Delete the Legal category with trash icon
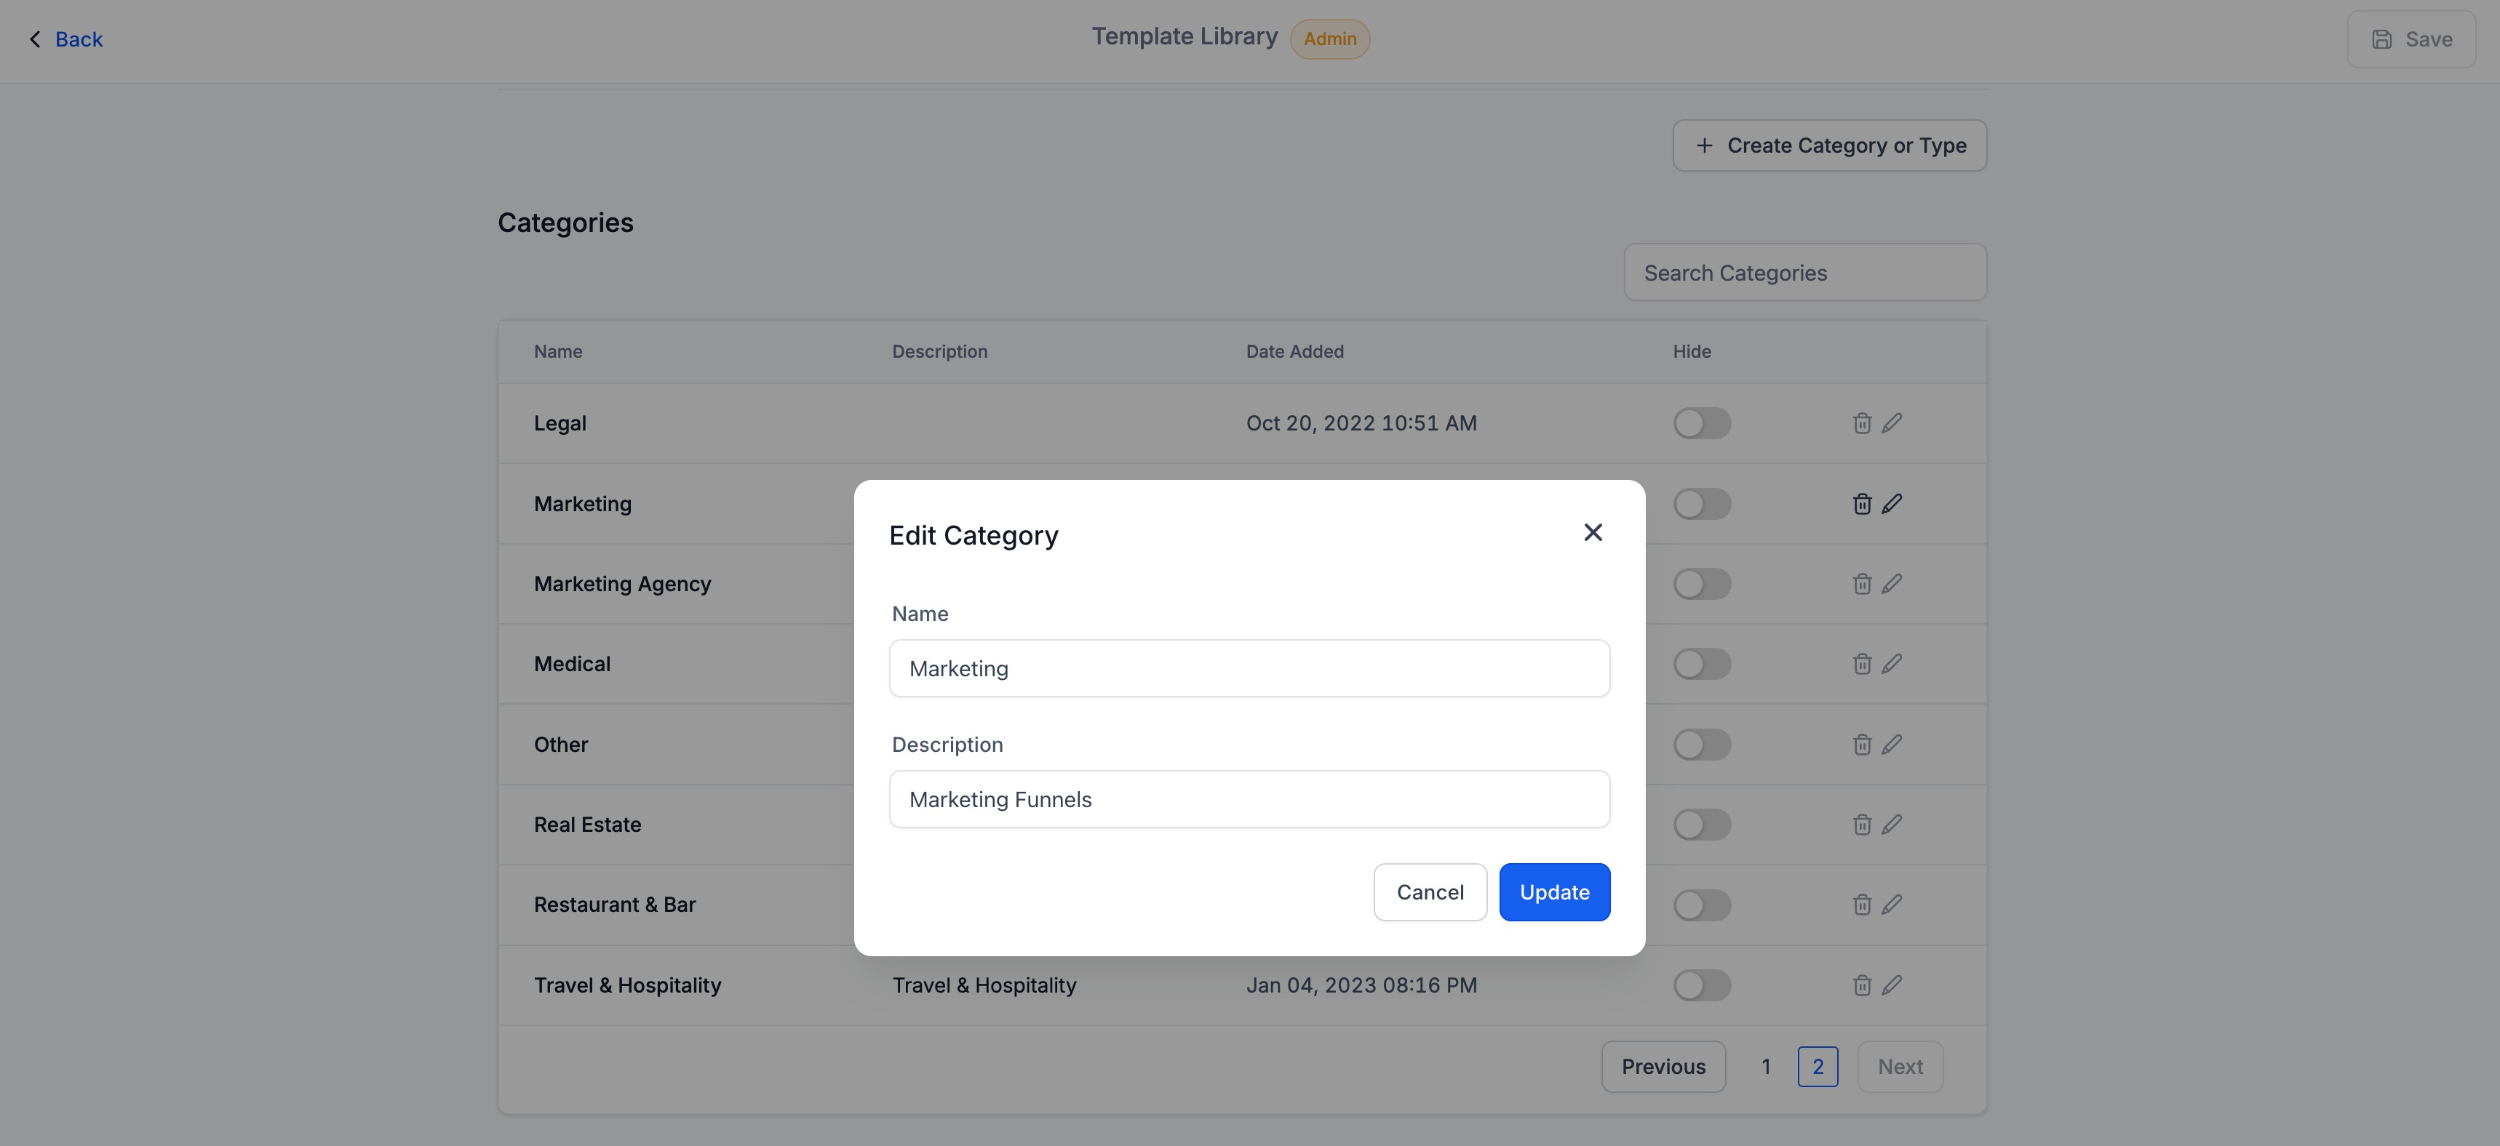The image size is (2500, 1146). point(1861,424)
